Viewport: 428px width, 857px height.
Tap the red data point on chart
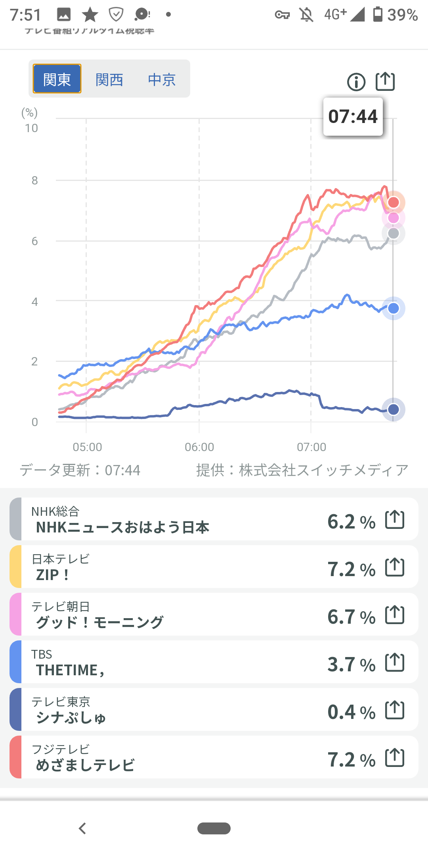click(393, 202)
